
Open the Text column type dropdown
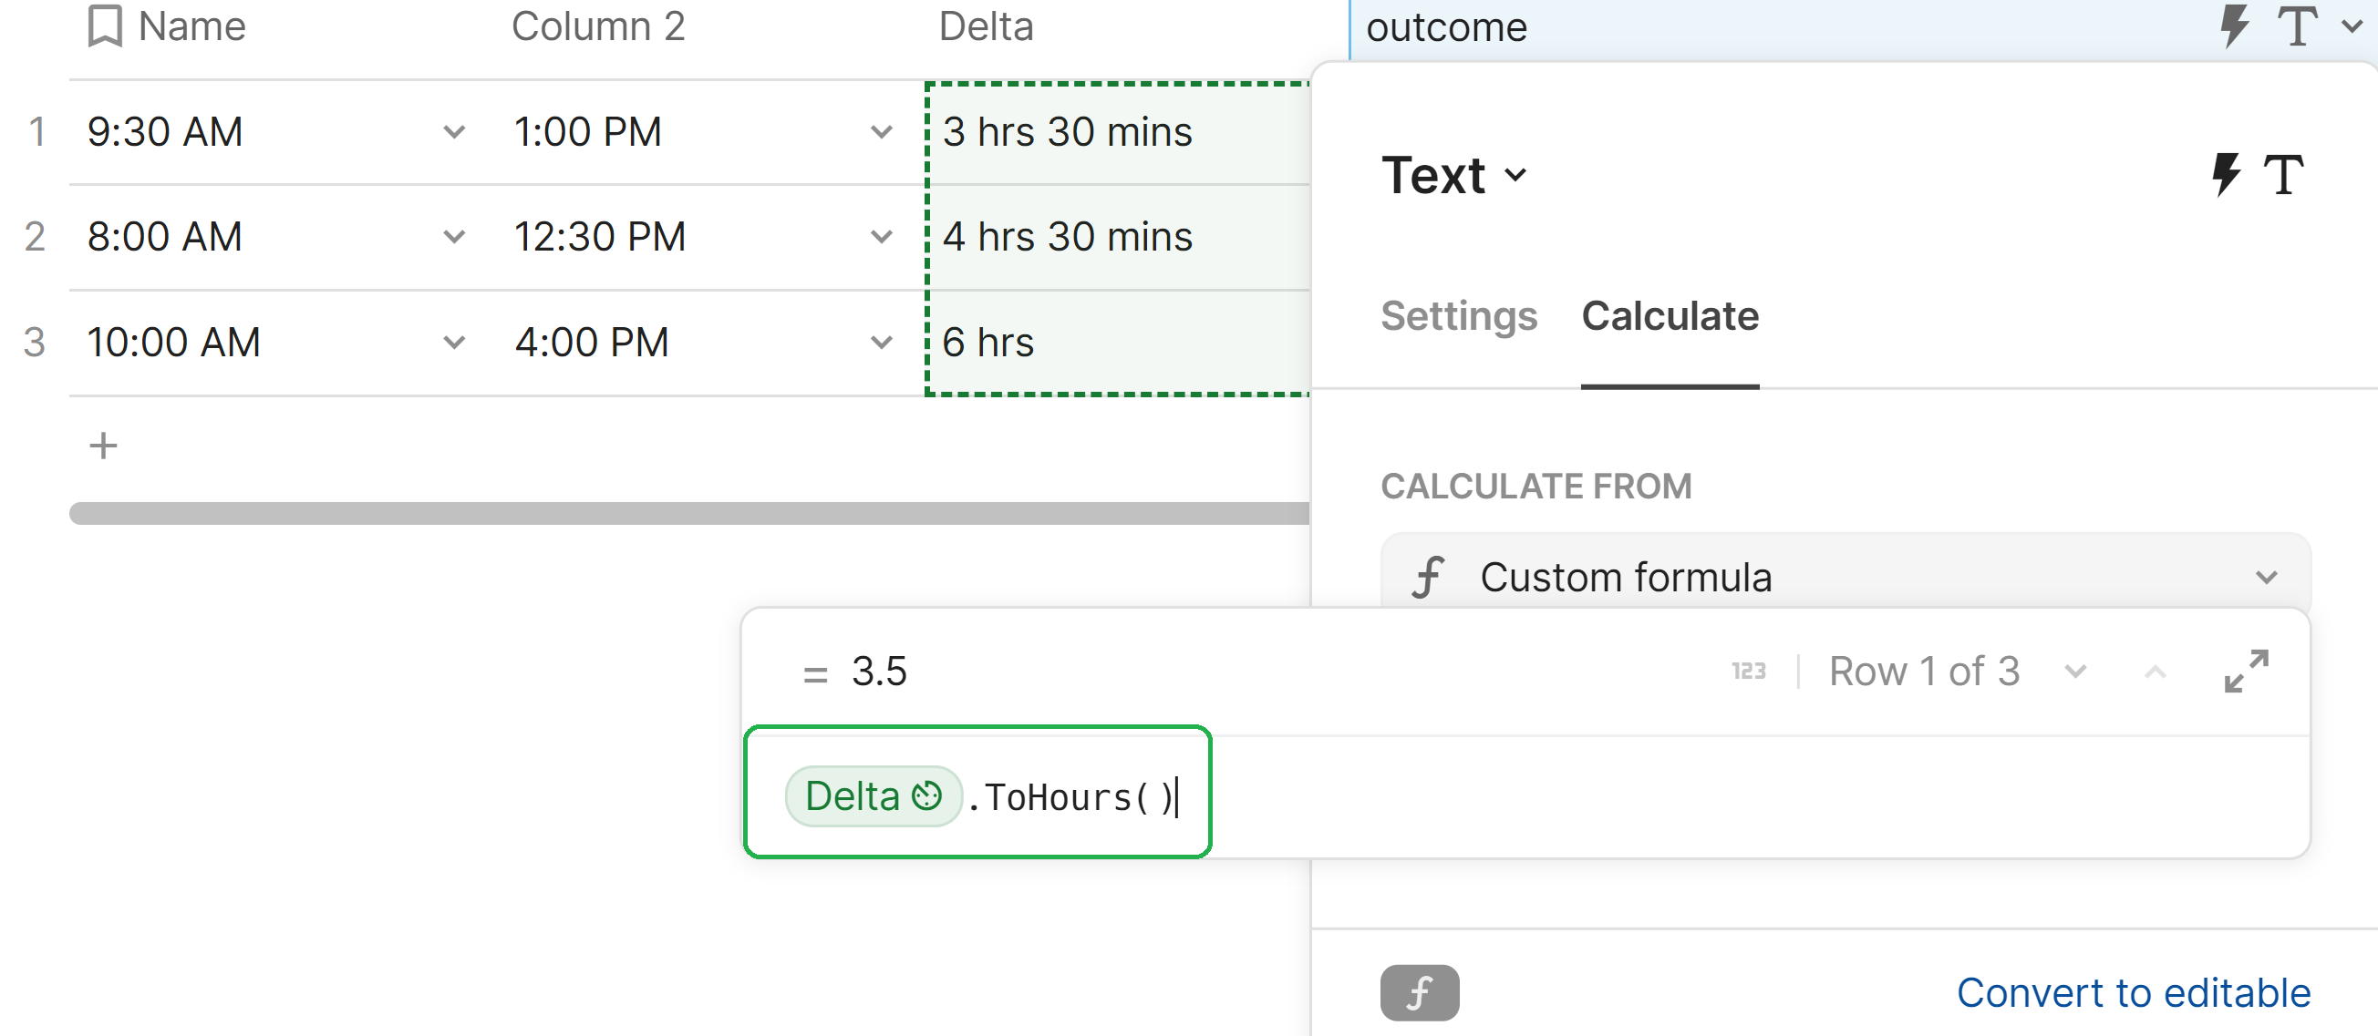click(1454, 174)
